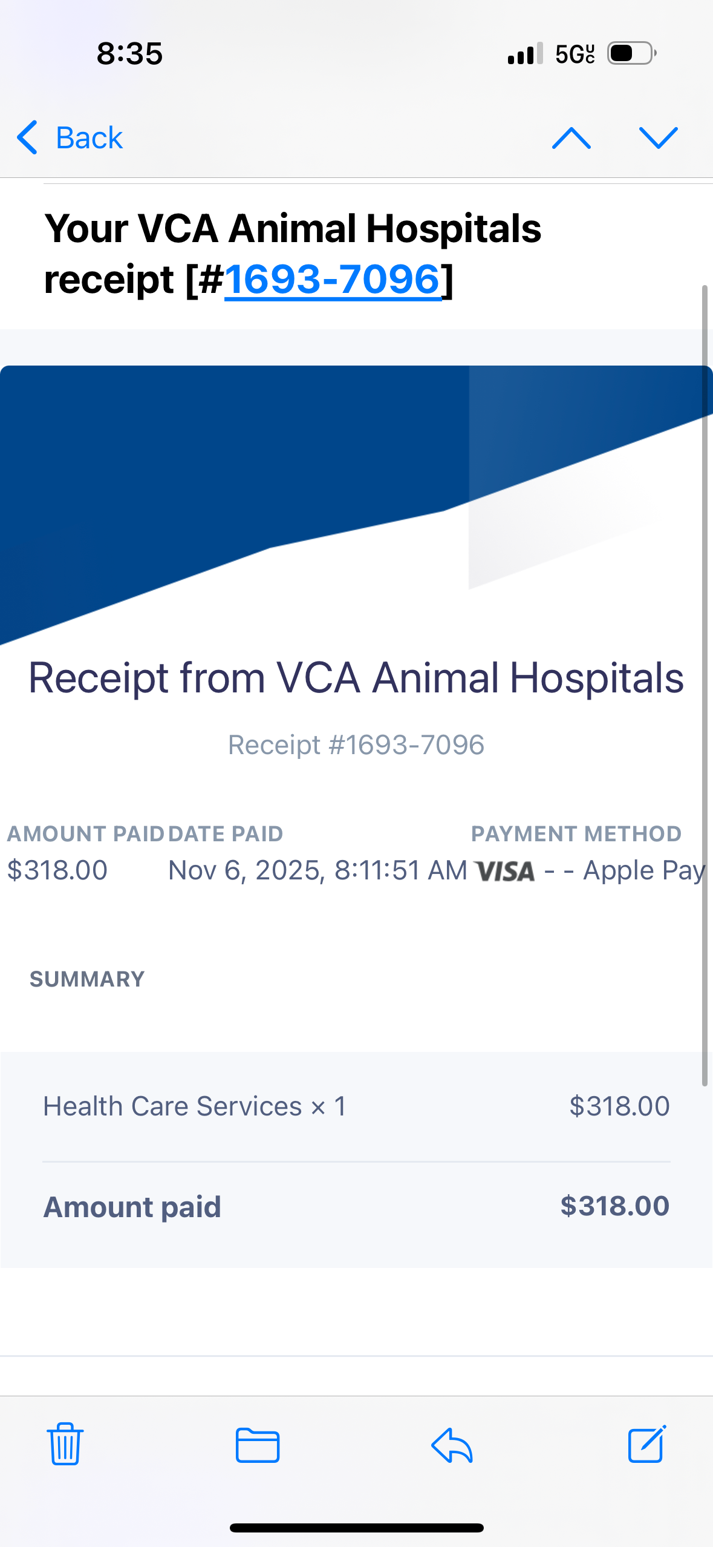Tap the date paid Nov 6, 2025 text
Screen dimensions: 713x1547
[x=317, y=870]
